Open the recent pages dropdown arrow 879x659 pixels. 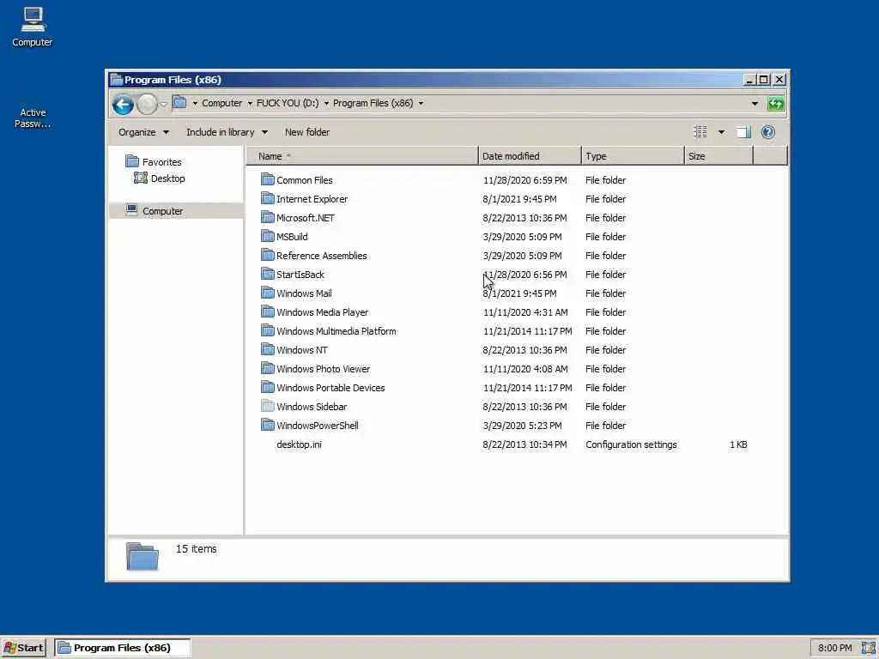point(163,104)
